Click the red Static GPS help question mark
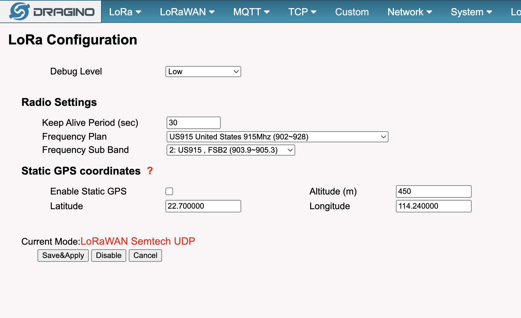The image size is (521, 318). click(x=150, y=171)
